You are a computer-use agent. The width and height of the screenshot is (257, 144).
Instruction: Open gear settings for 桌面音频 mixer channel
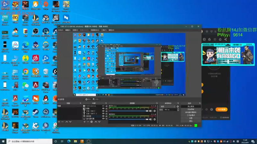[155, 119]
